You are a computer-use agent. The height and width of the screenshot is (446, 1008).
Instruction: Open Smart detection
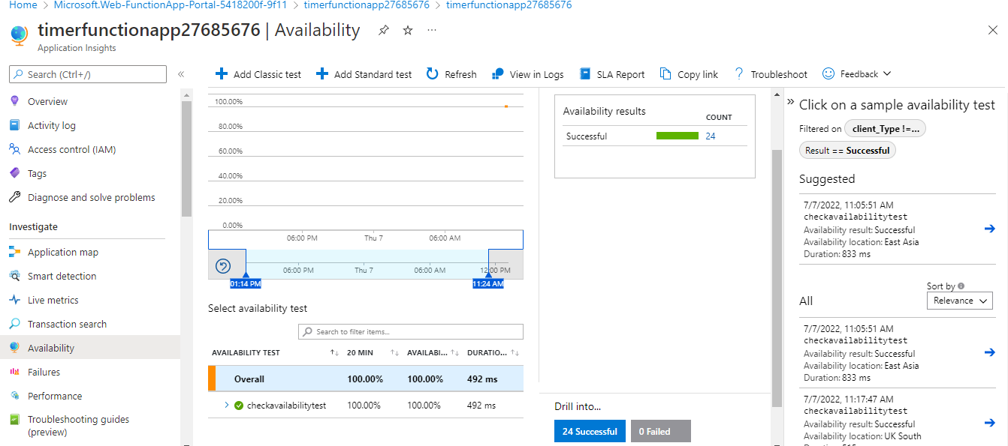tap(62, 276)
